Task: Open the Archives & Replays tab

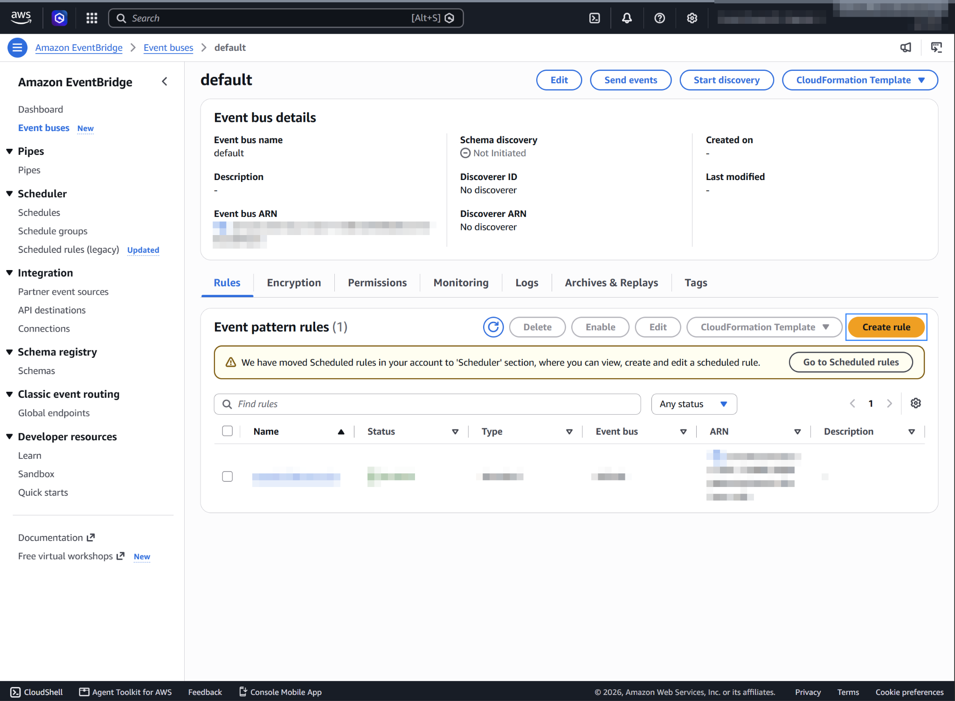Action: click(x=611, y=283)
